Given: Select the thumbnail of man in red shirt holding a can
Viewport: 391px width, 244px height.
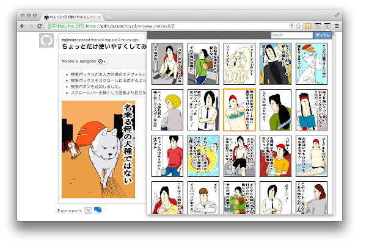Looking at the screenshot, I should 167,156.
